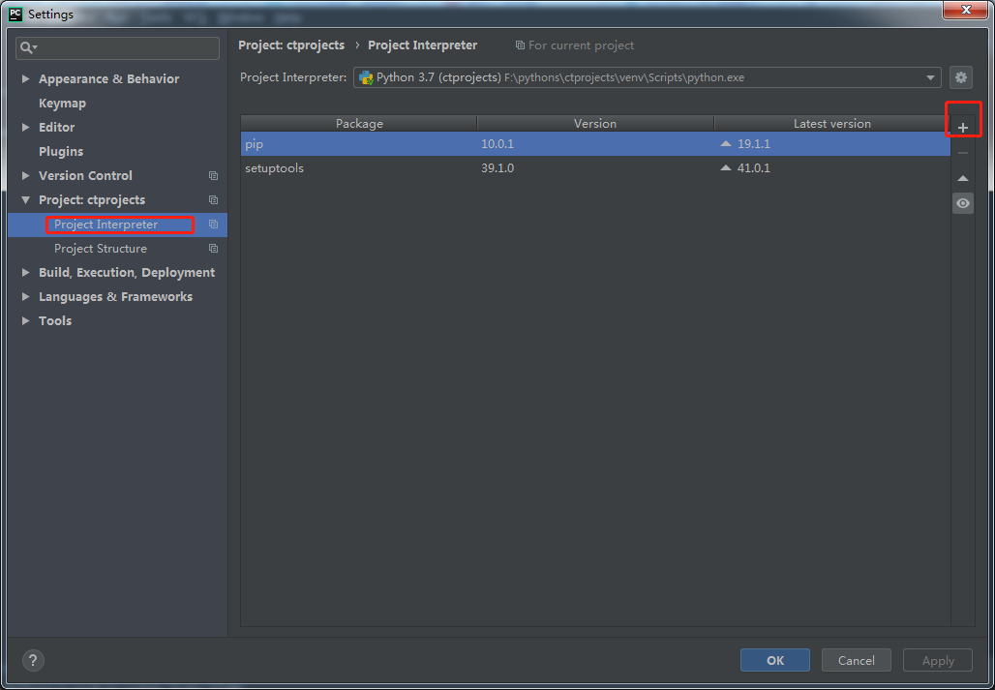Image resolution: width=995 pixels, height=690 pixels.
Task: Expand the Build, Execution, Deployment section
Action: (25, 272)
